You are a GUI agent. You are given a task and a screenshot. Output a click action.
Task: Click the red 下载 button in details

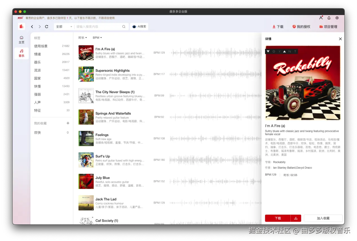[278, 218]
